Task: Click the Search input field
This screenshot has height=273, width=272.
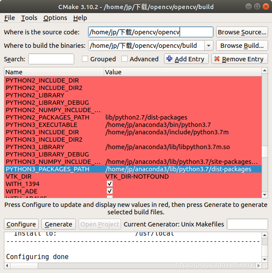Action: pos(51,59)
